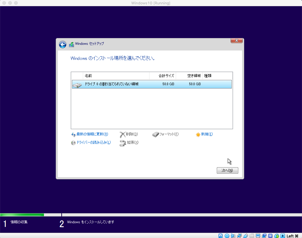This screenshot has height=238, width=302.
Task: Click the Windows Setup installer icon
Action: (x=71, y=45)
